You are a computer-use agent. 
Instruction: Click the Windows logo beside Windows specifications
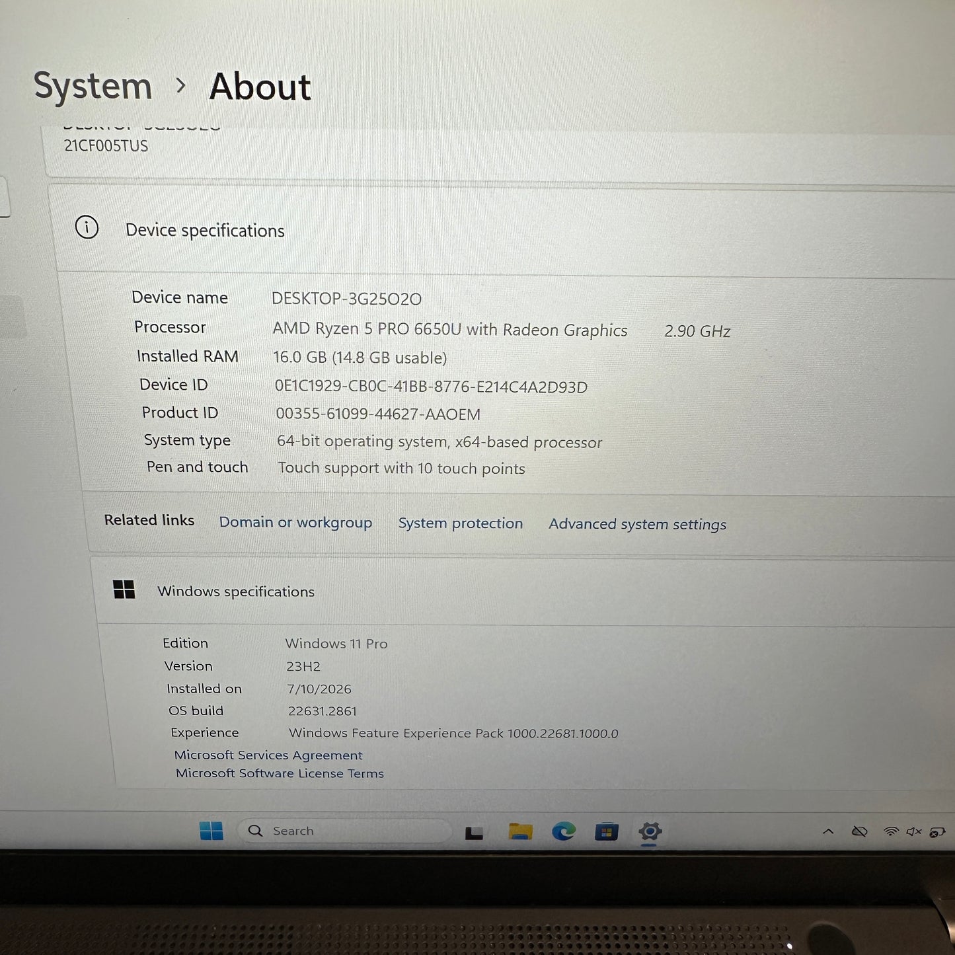click(x=124, y=590)
